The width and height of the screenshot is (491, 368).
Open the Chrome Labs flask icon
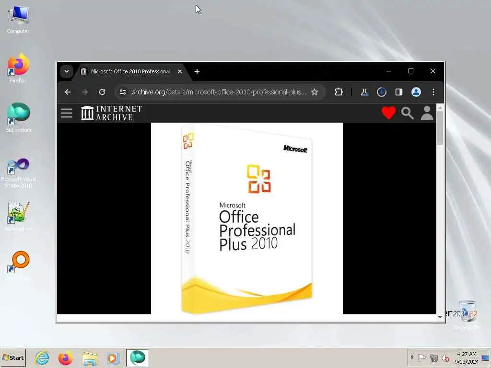(x=364, y=92)
